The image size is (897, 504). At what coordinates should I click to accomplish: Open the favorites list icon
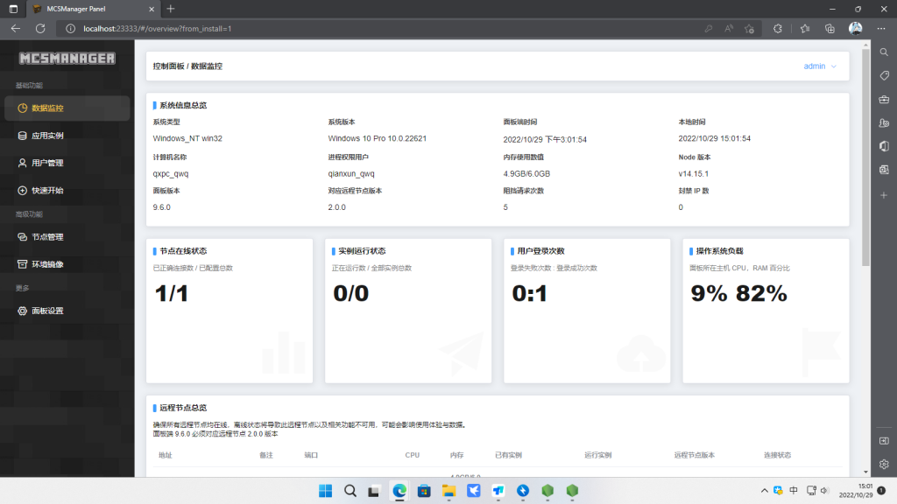coord(805,29)
